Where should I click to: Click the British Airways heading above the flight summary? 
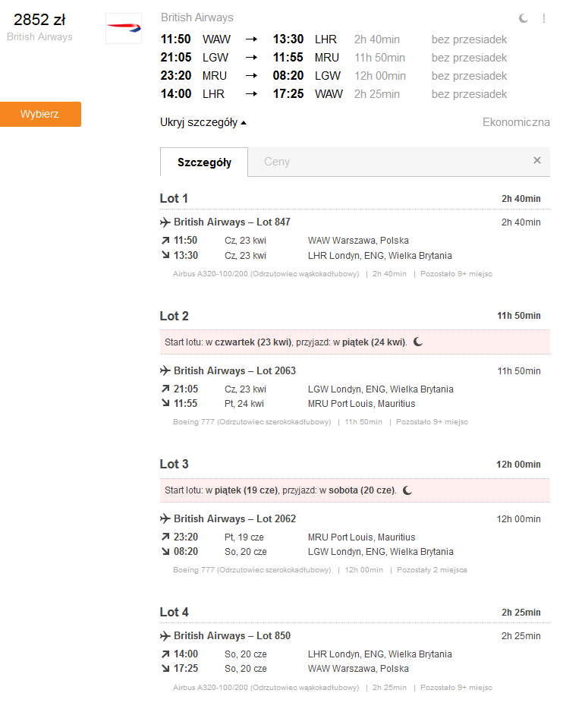tap(197, 17)
